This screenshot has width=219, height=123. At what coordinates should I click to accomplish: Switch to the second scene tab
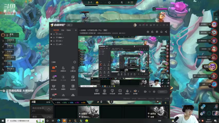coord(63,30)
